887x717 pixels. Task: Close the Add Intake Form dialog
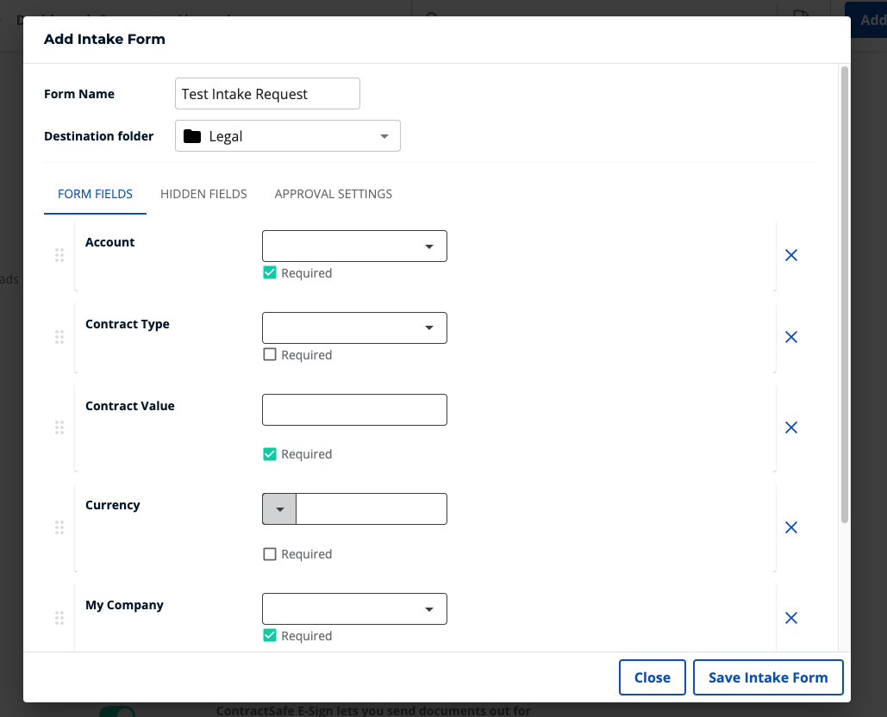coord(652,677)
